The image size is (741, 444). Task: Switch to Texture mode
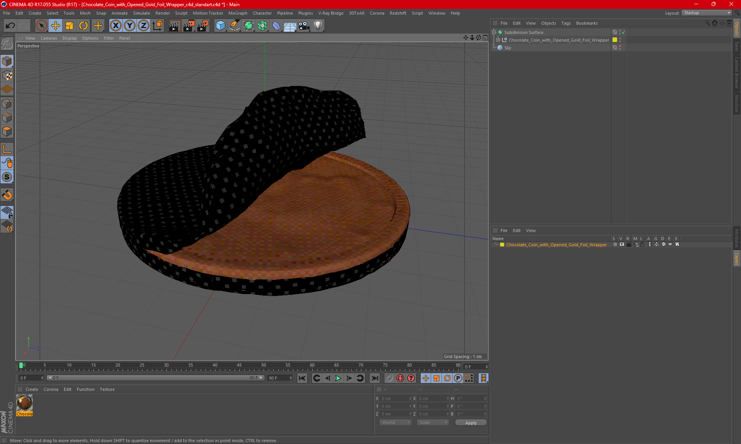(7, 76)
